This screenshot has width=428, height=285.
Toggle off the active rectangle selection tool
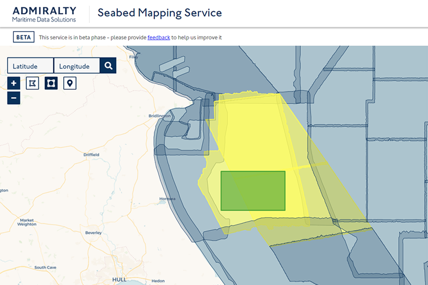pyautogui.click(x=51, y=83)
